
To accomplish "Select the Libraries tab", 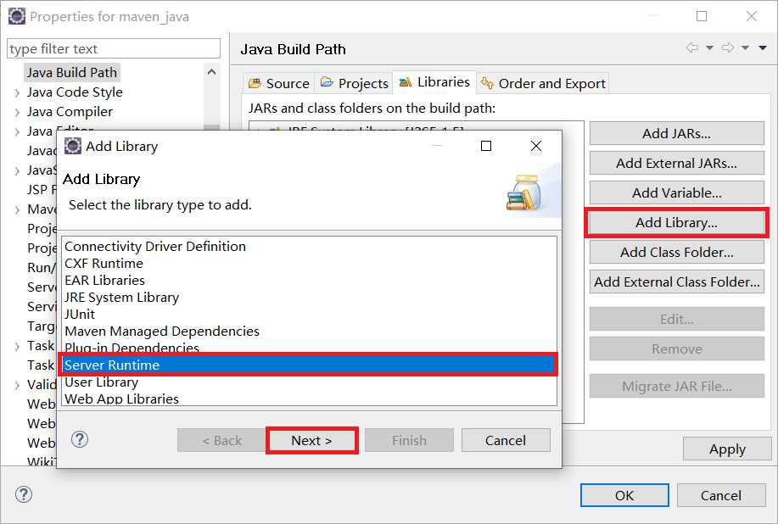I will tap(434, 81).
